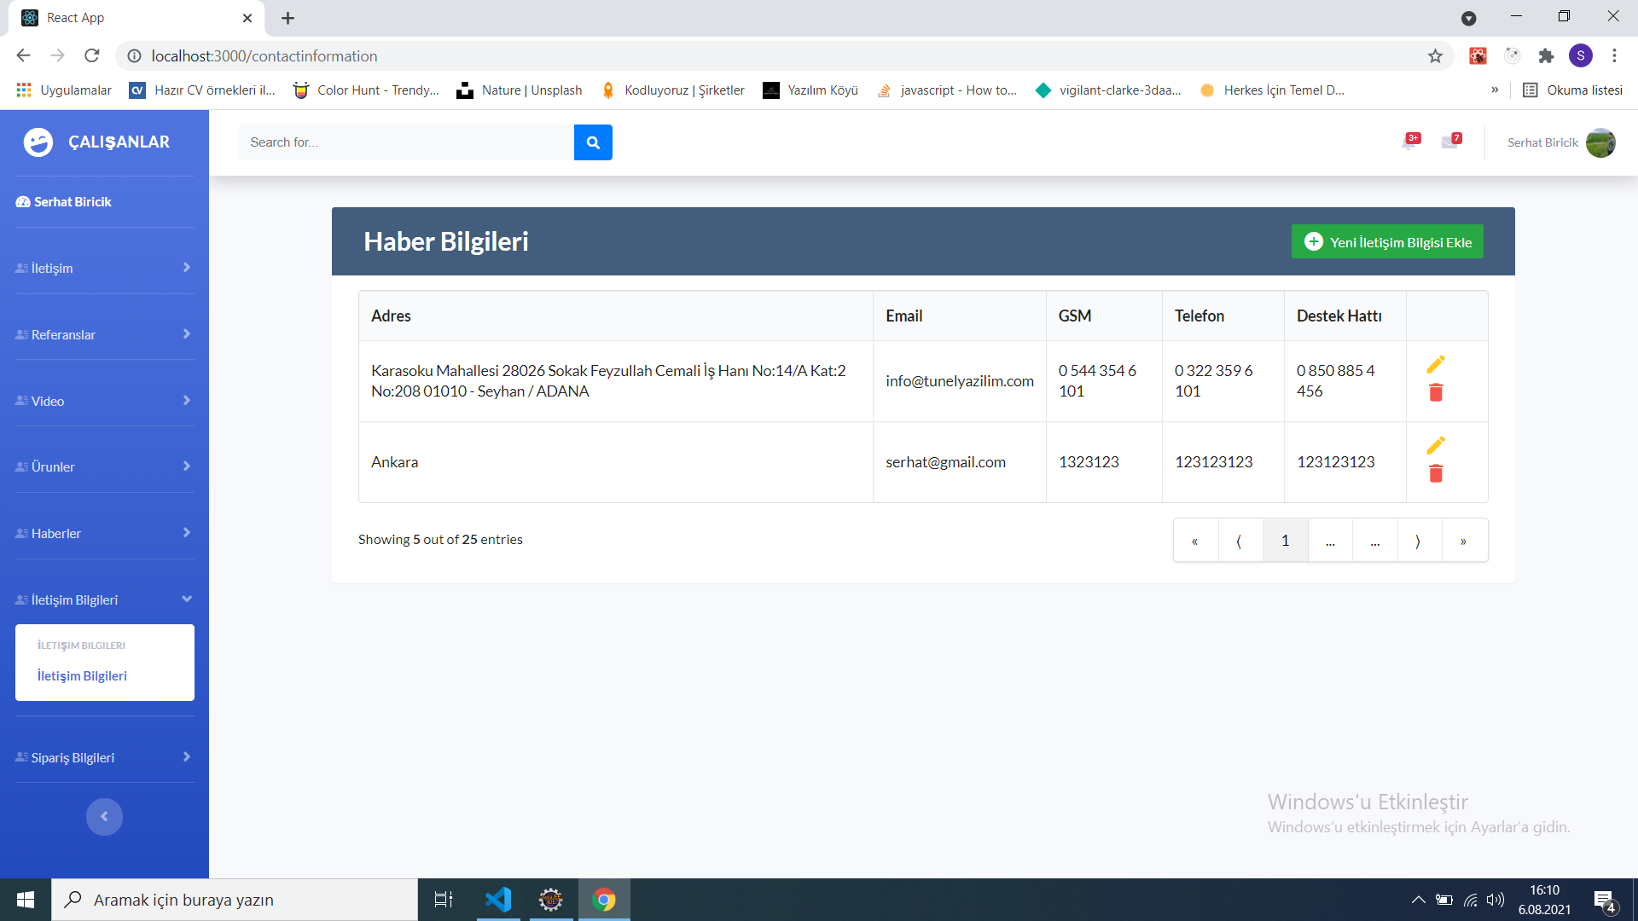The height and width of the screenshot is (921, 1638).
Task: Go to pagination page 1
Action: click(1285, 541)
